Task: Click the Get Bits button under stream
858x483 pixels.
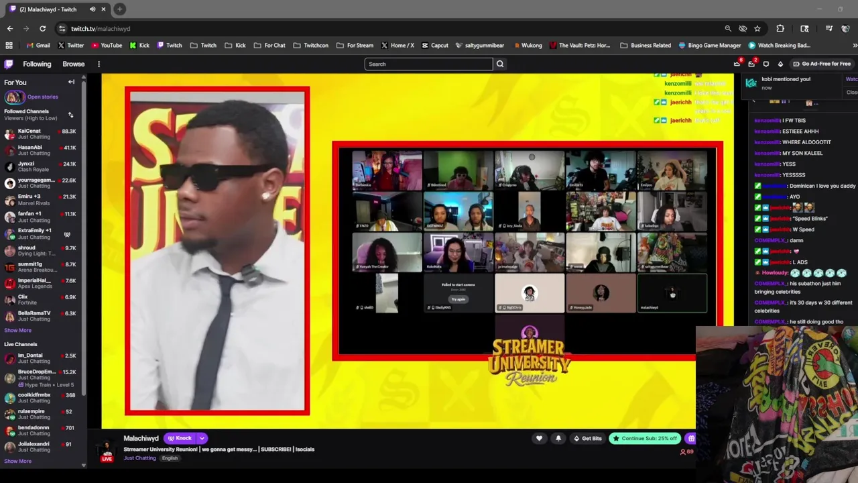Action: pos(587,438)
